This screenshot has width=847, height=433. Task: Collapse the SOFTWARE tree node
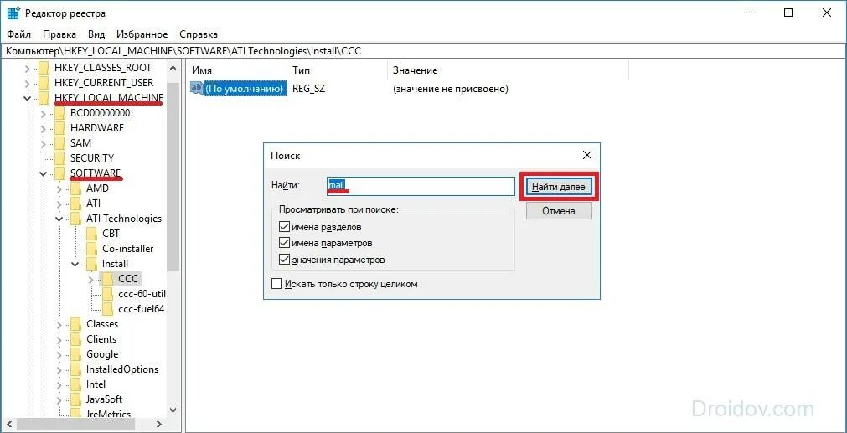(44, 174)
